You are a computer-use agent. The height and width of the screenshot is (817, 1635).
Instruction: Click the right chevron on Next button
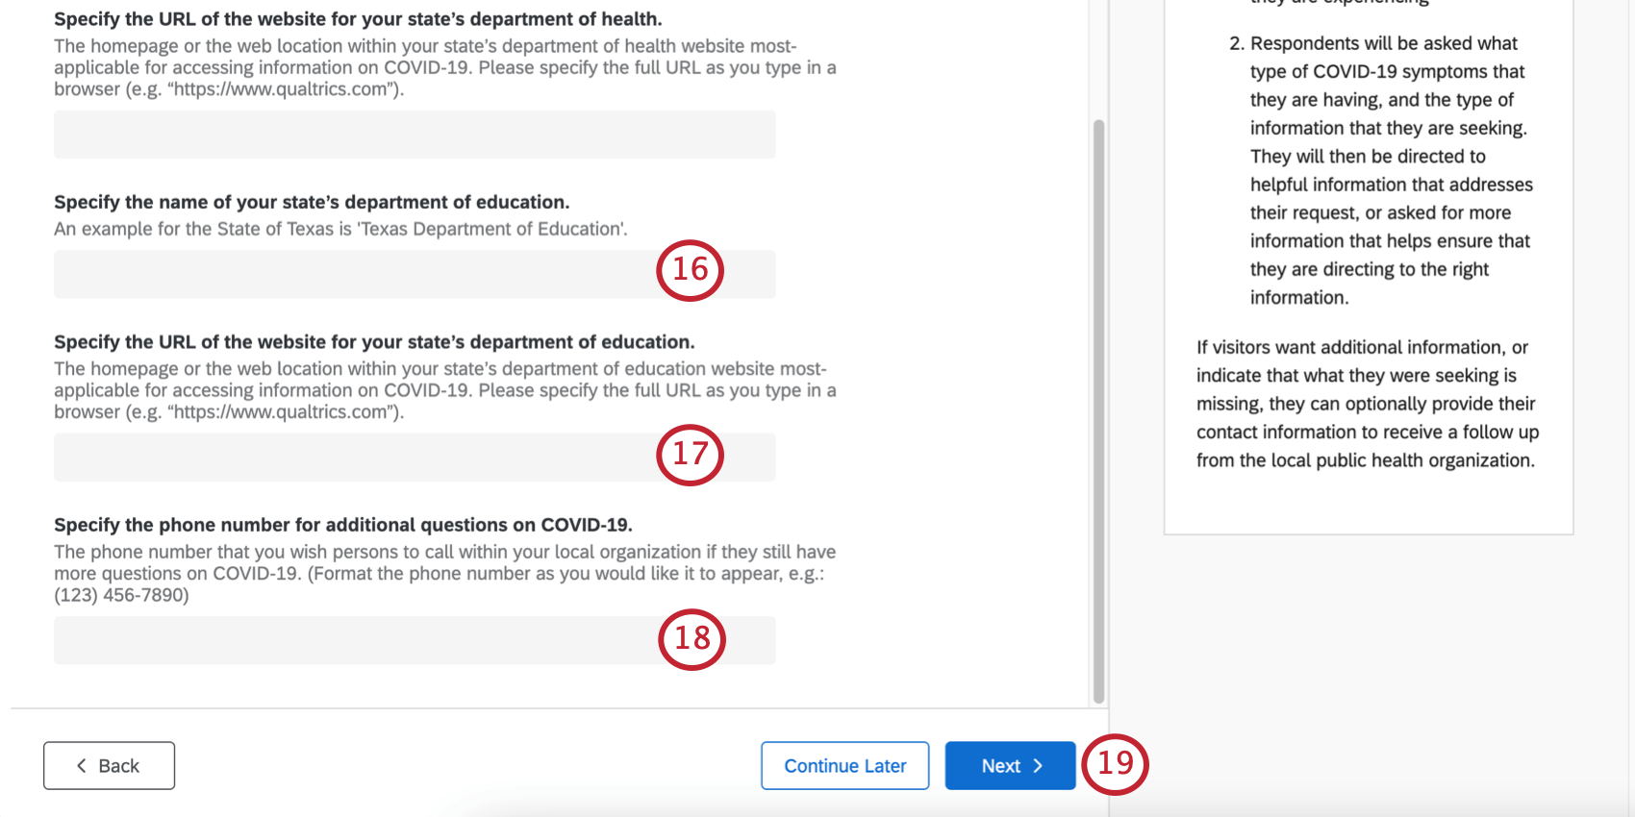(1038, 766)
